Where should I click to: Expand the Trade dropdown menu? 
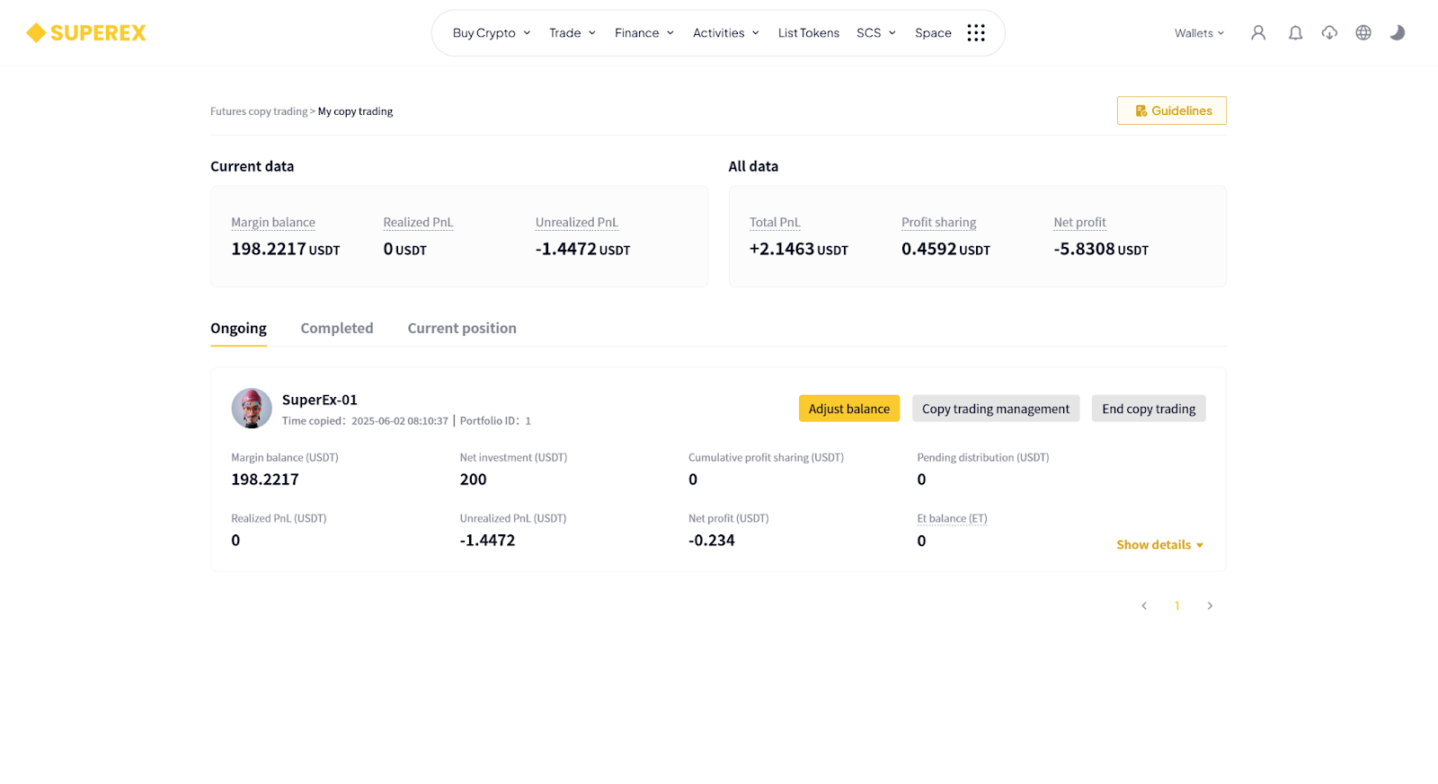[x=573, y=33]
